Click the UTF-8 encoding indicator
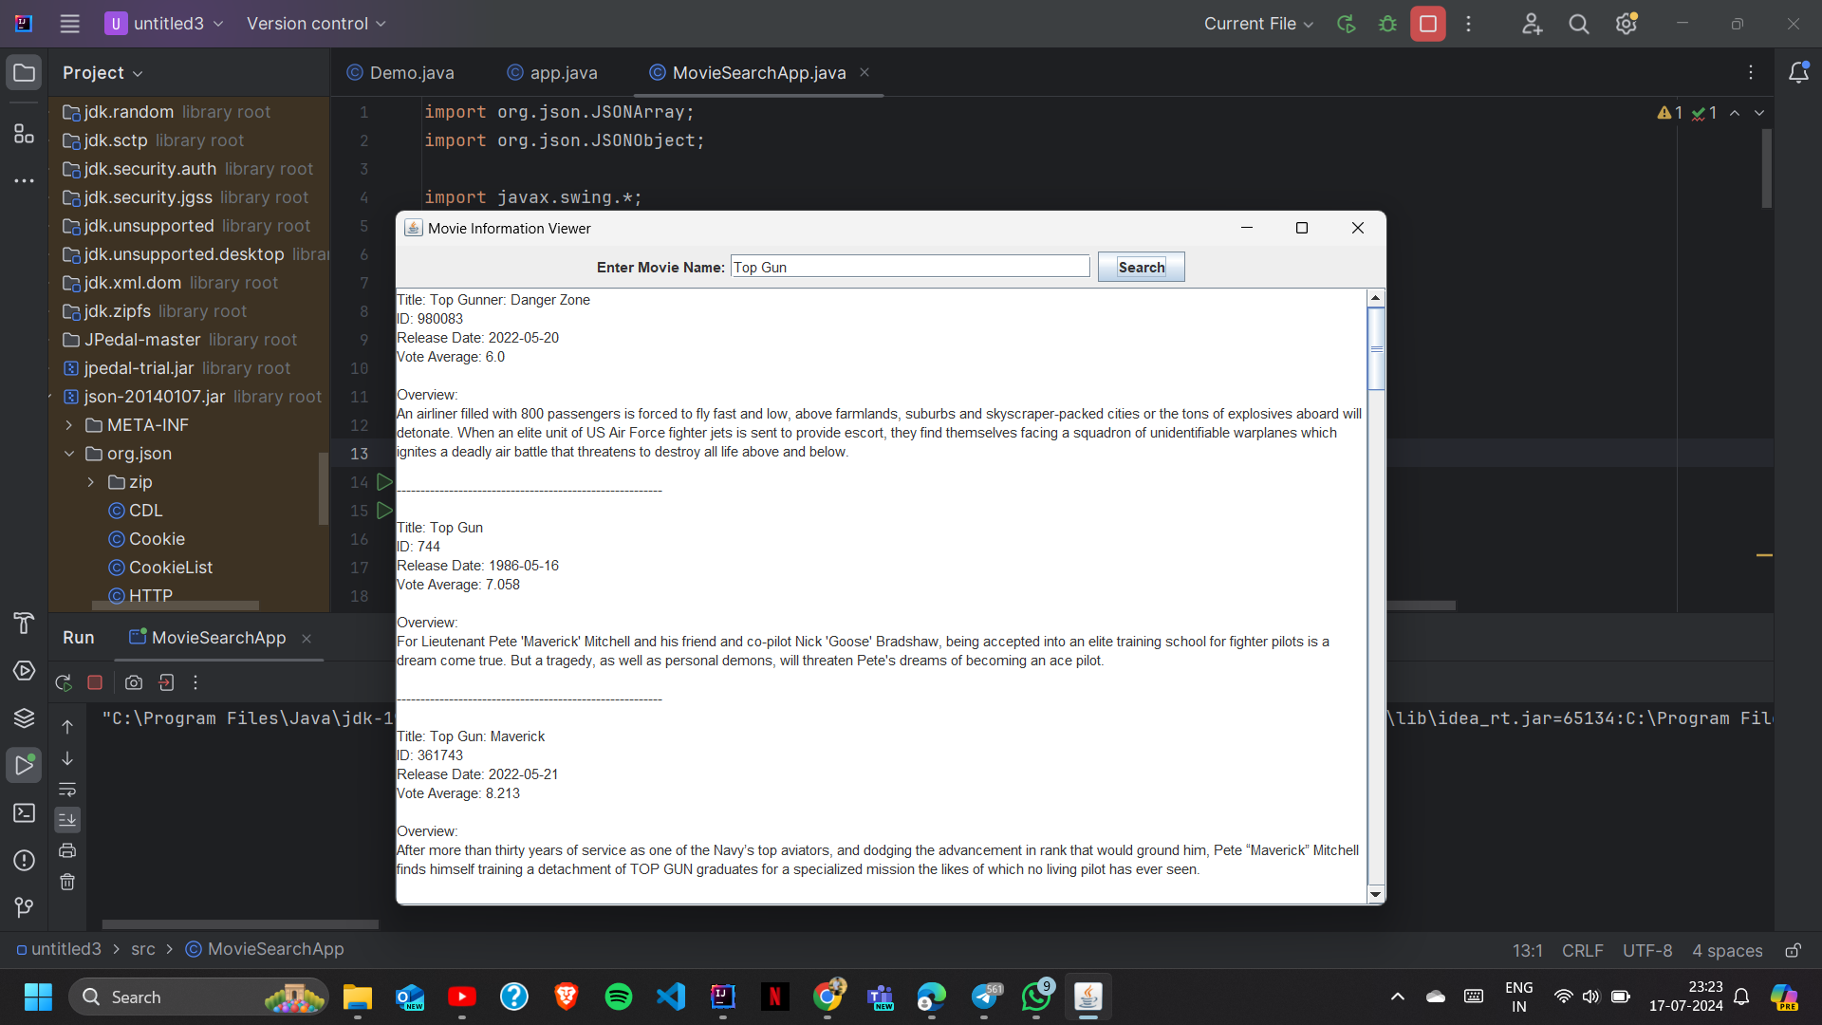The image size is (1822, 1025). [x=1647, y=950]
